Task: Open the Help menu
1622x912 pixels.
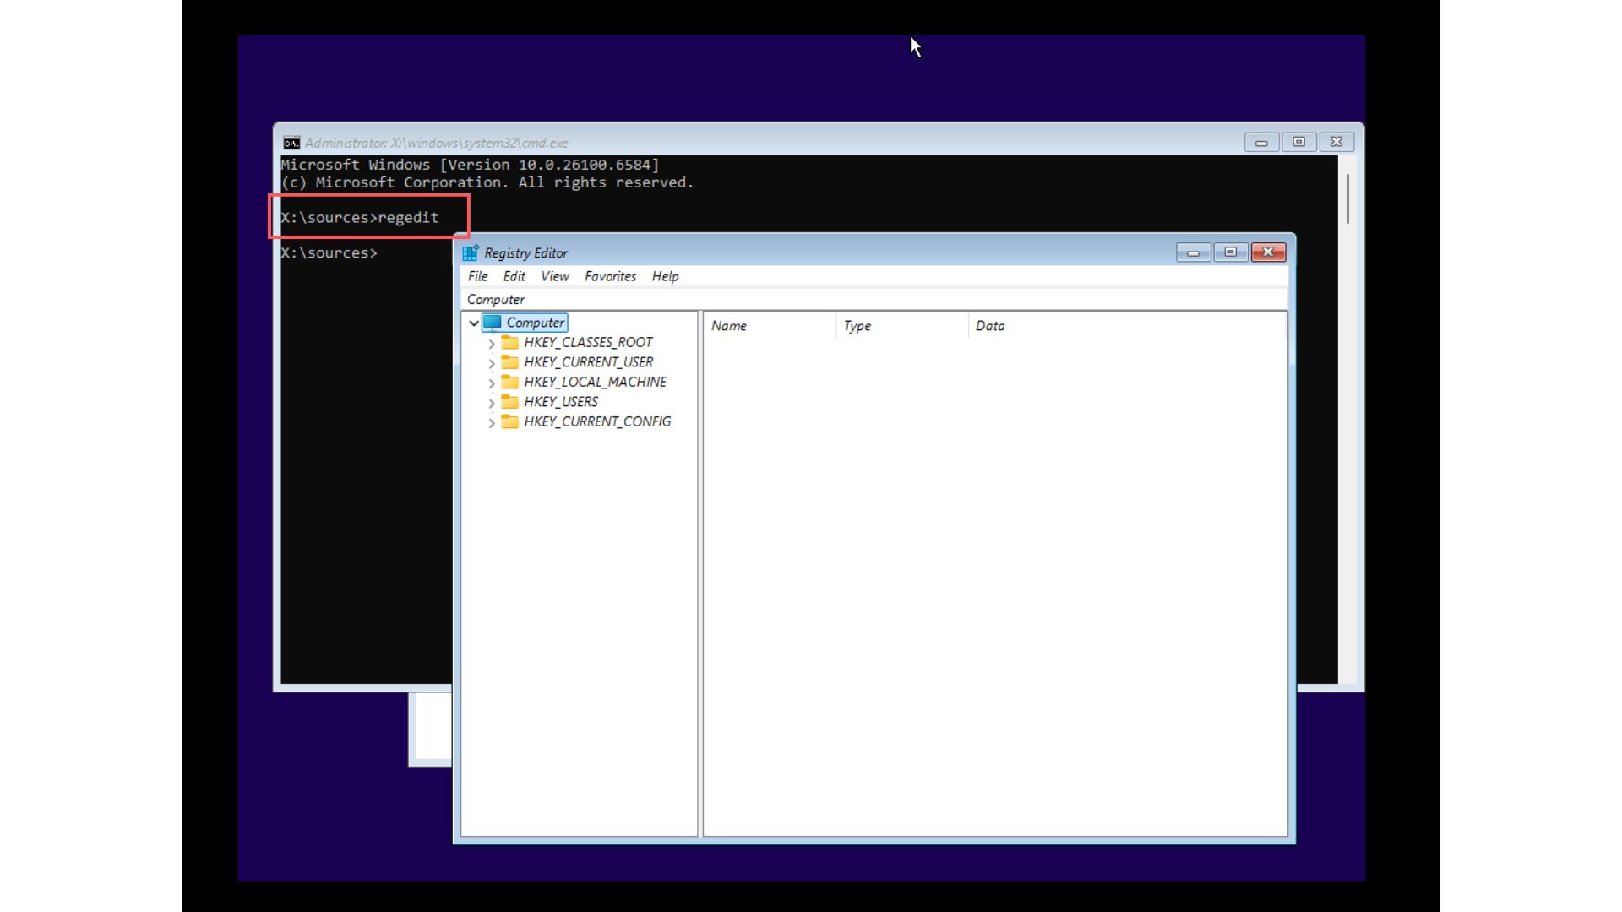Action: click(665, 276)
